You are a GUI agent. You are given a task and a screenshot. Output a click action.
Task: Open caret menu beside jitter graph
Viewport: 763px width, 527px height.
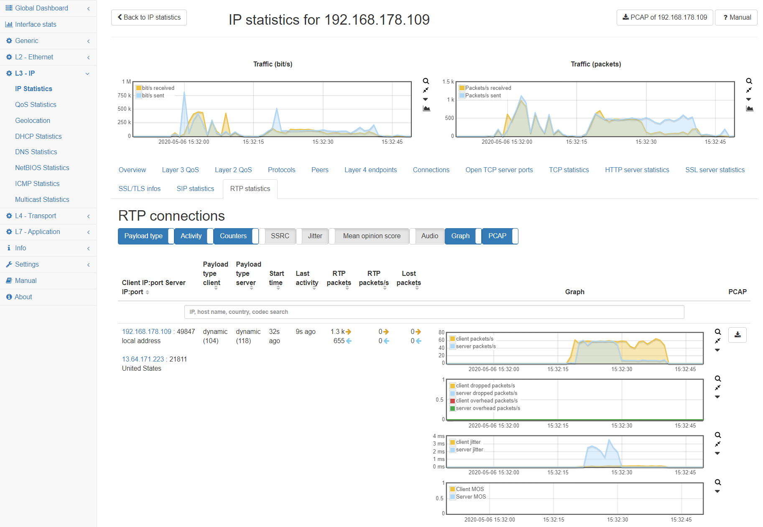tap(717, 453)
